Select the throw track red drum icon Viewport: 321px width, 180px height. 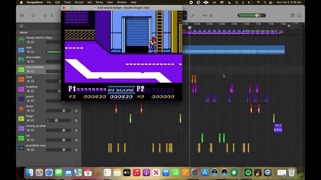[21, 108]
